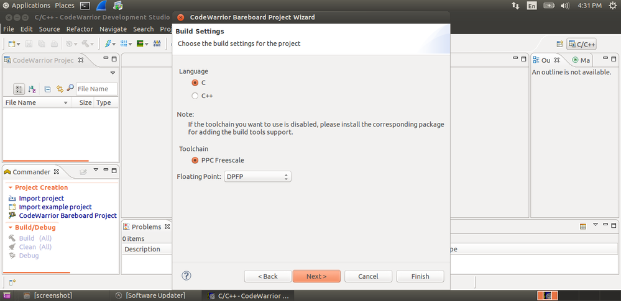Click the Cancel button in wizard
The height and width of the screenshot is (301, 621).
click(369, 276)
